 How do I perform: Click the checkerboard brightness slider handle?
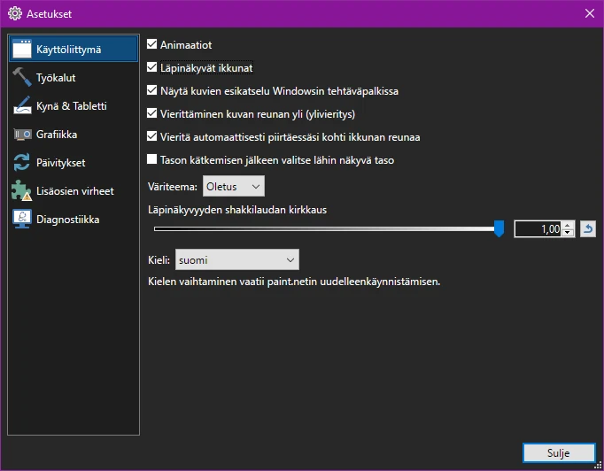pyautogui.click(x=499, y=229)
